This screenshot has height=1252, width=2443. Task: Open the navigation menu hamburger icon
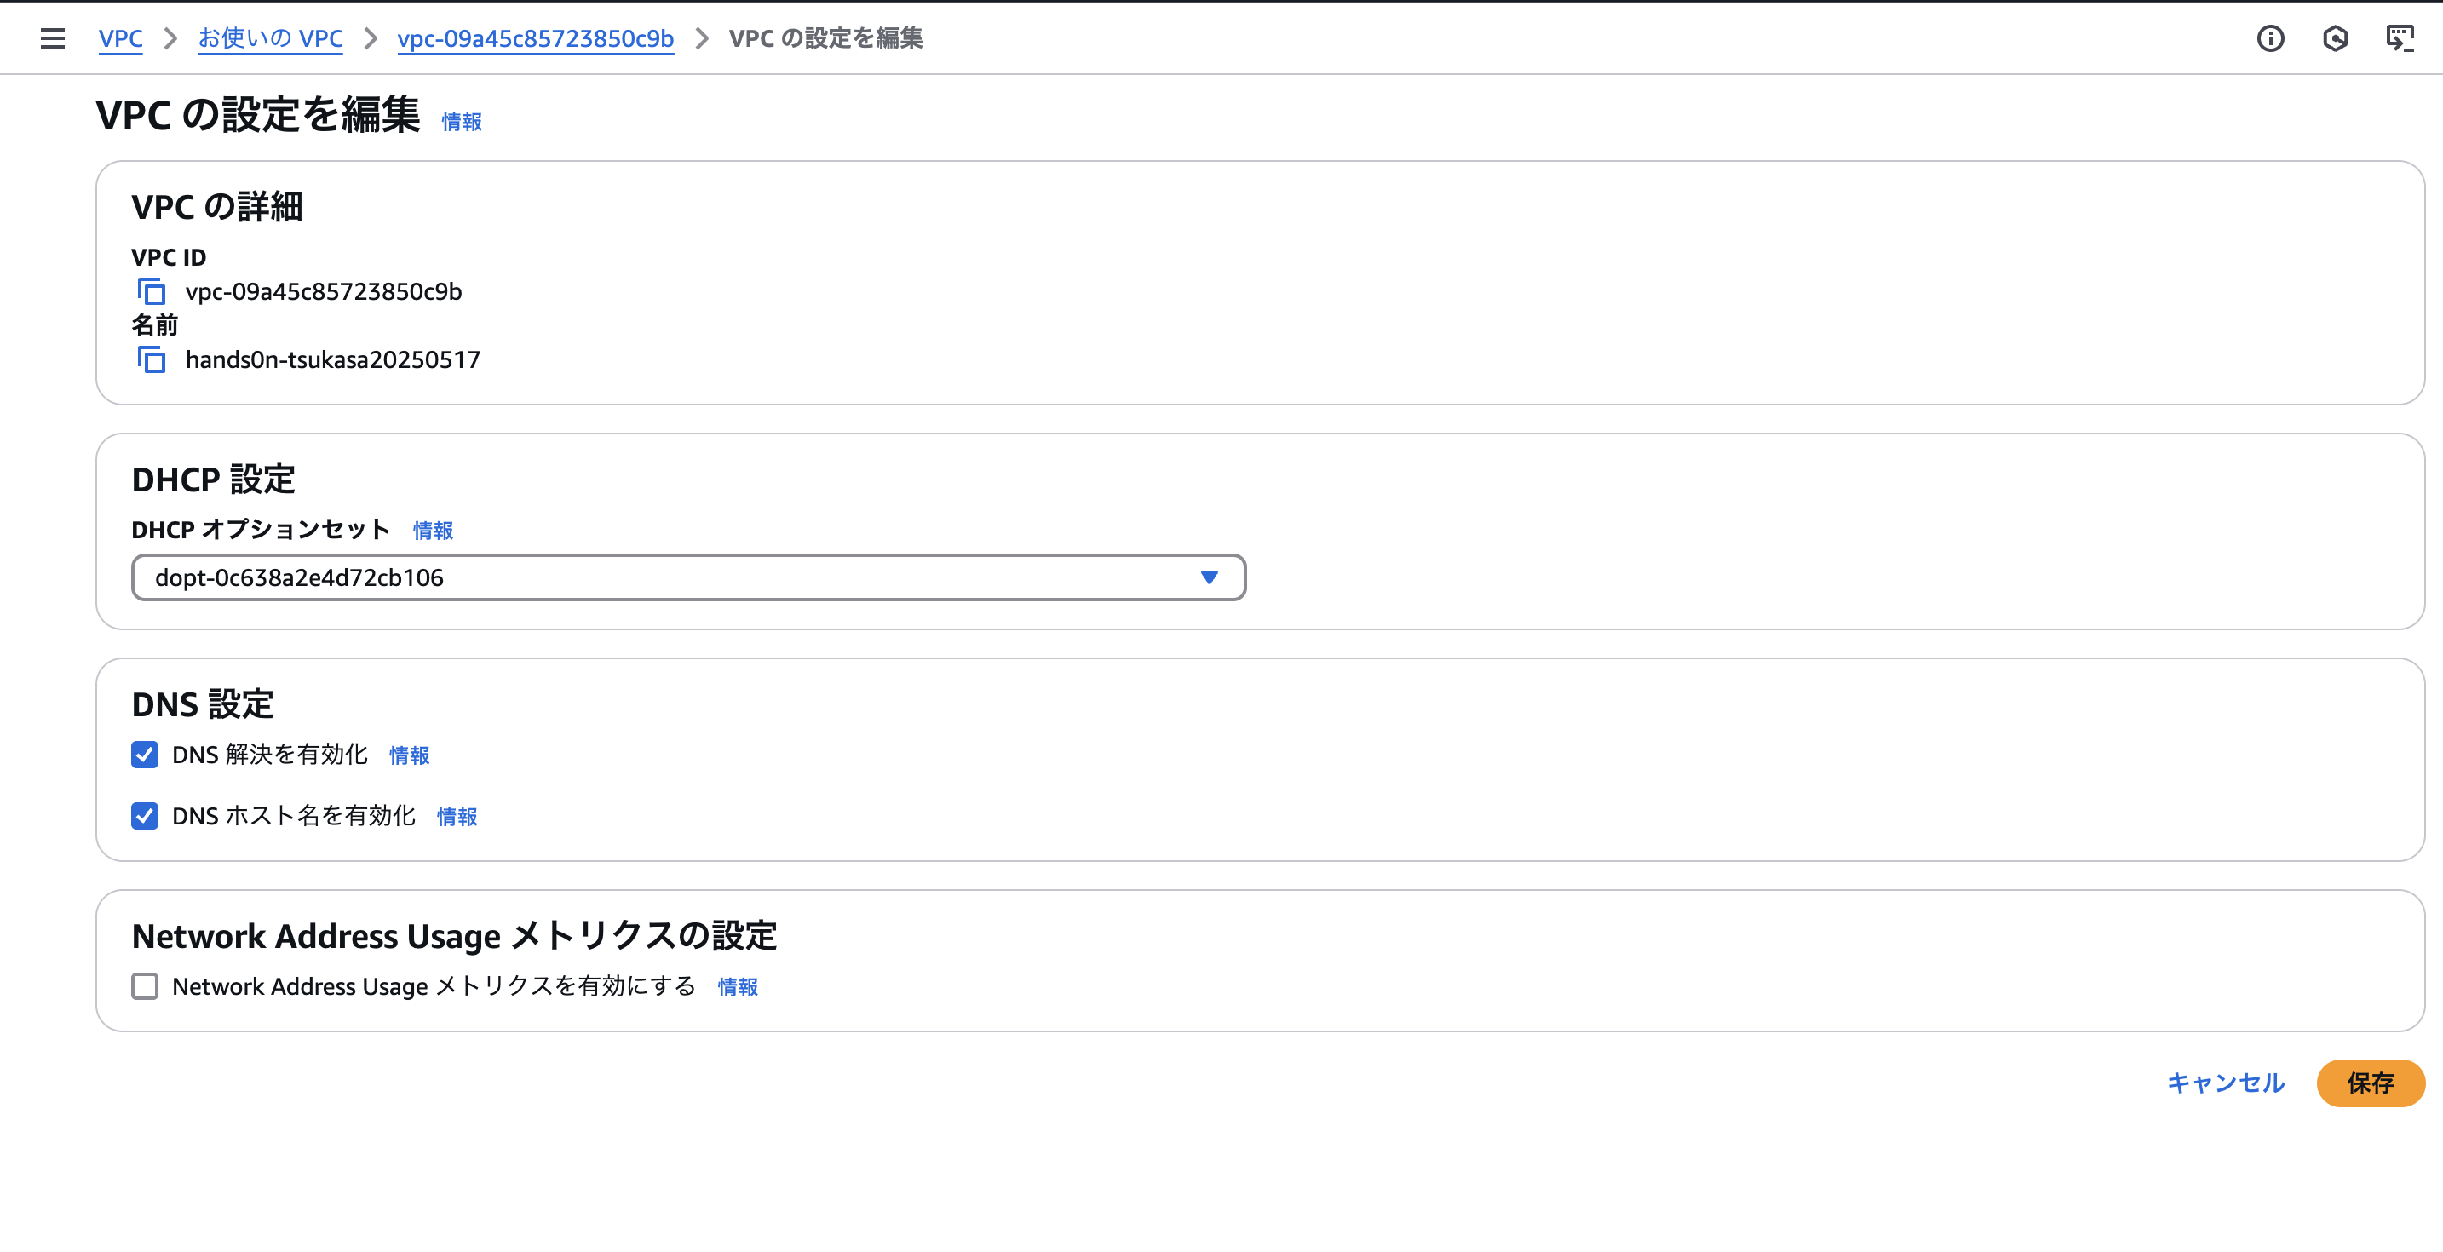pyautogui.click(x=52, y=38)
